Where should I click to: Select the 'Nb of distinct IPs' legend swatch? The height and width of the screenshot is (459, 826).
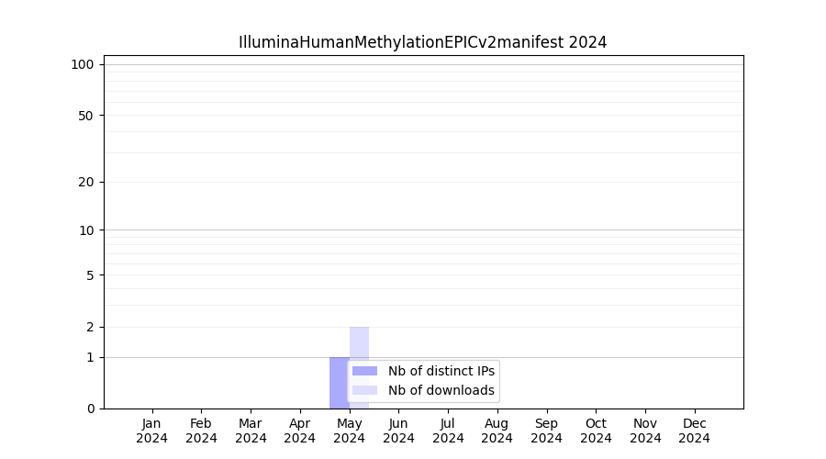[364, 371]
